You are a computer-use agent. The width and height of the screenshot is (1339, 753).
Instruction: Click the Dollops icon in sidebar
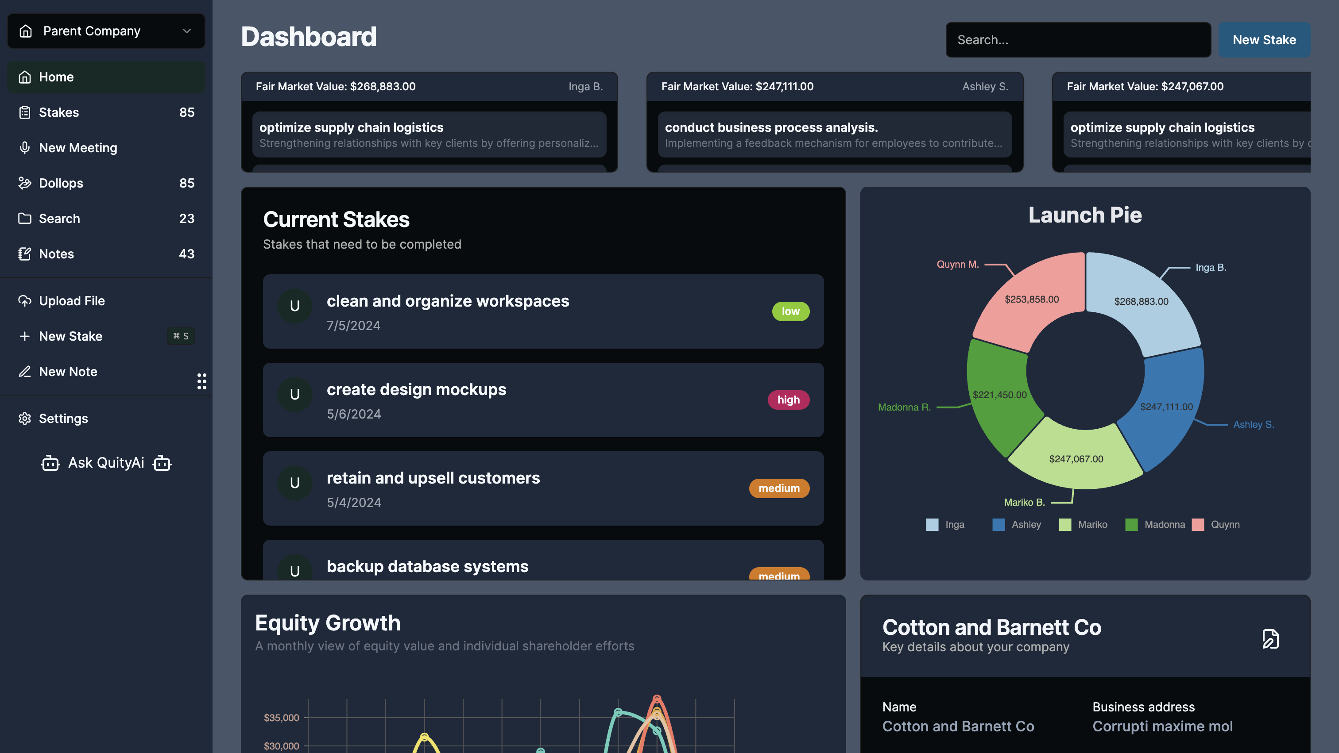[x=24, y=183]
